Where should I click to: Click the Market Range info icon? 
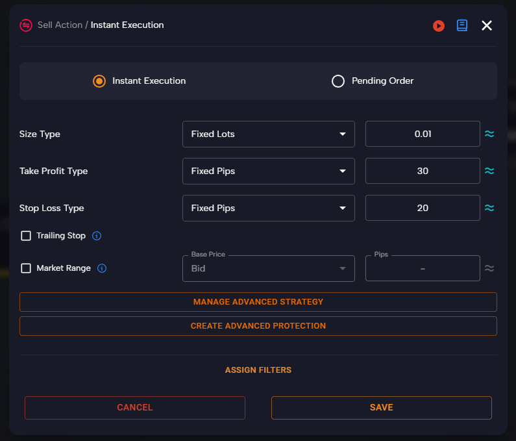point(102,268)
